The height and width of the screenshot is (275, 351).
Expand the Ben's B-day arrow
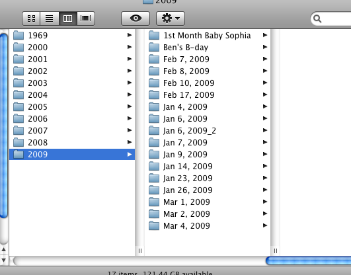(x=265, y=47)
